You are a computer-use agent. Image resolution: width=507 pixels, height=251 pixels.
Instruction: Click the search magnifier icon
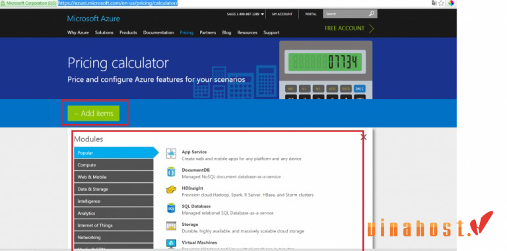tap(372, 14)
